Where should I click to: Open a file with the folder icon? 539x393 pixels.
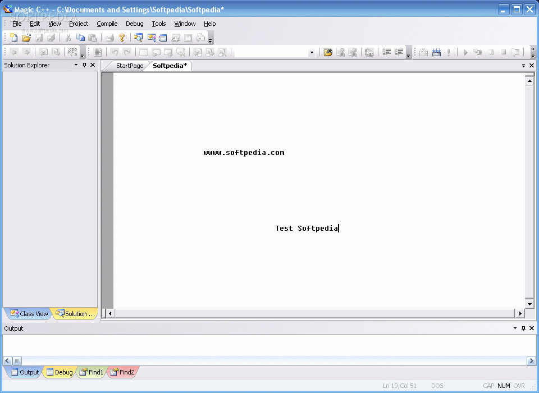pos(26,38)
